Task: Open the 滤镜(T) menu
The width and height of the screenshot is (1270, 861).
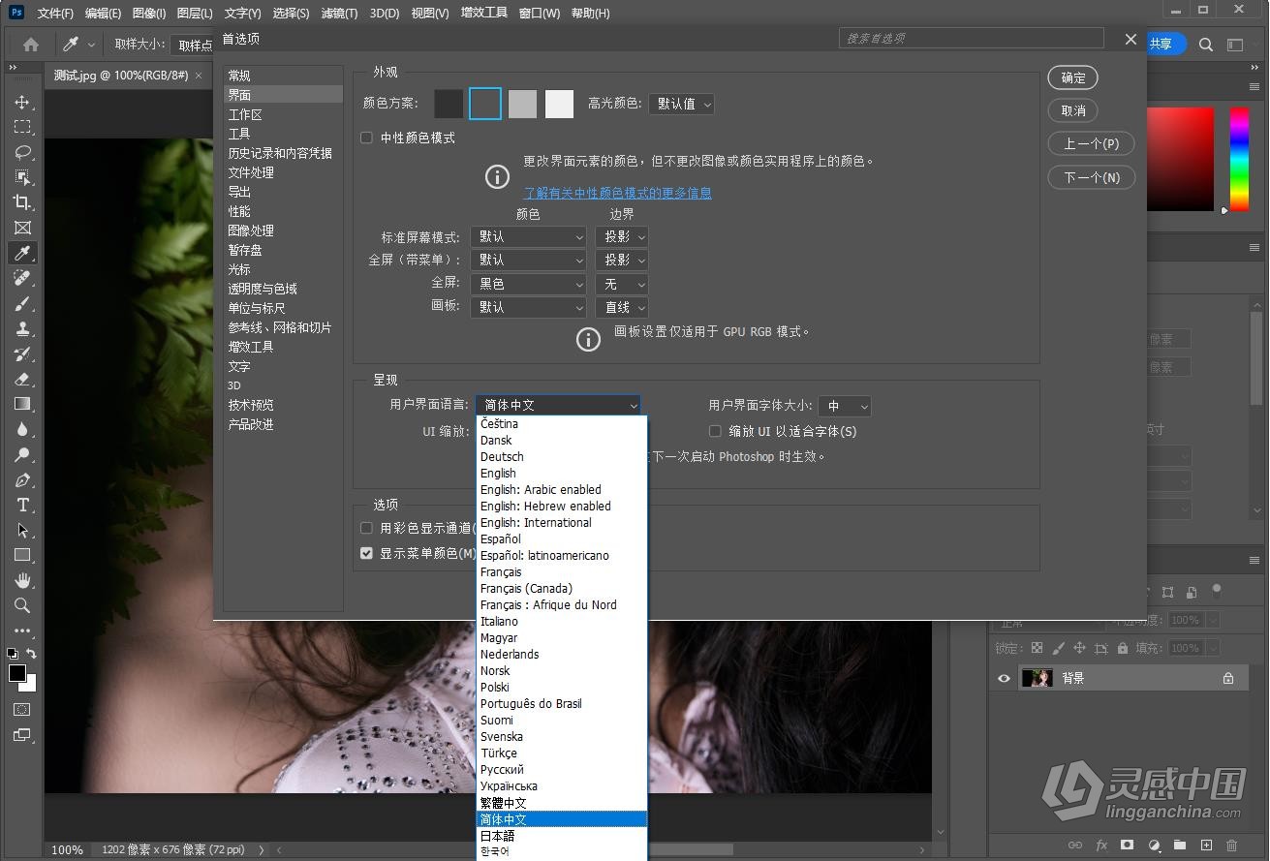Action: (339, 13)
